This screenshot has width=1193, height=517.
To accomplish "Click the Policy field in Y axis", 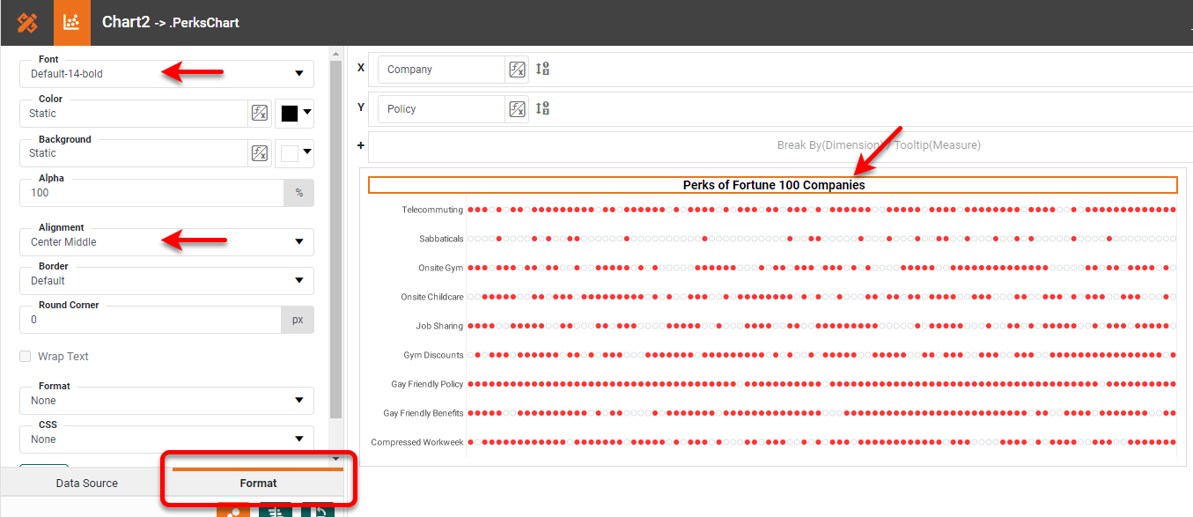I will click(441, 109).
